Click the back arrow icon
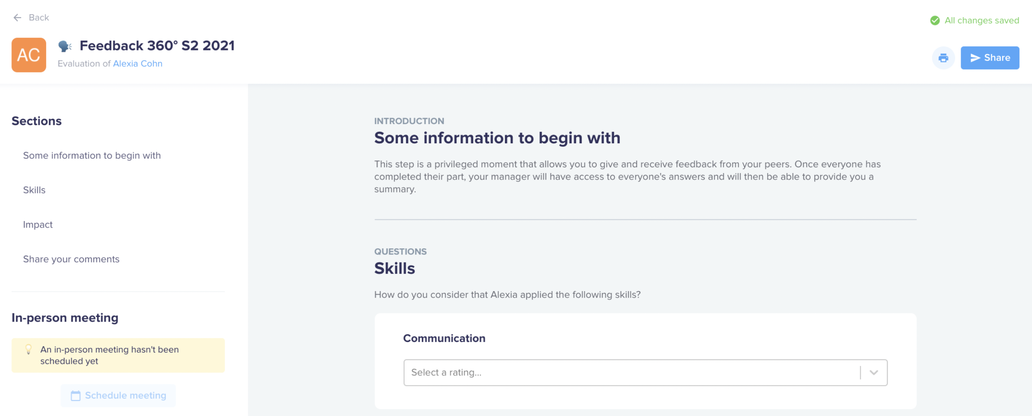 pos(17,18)
